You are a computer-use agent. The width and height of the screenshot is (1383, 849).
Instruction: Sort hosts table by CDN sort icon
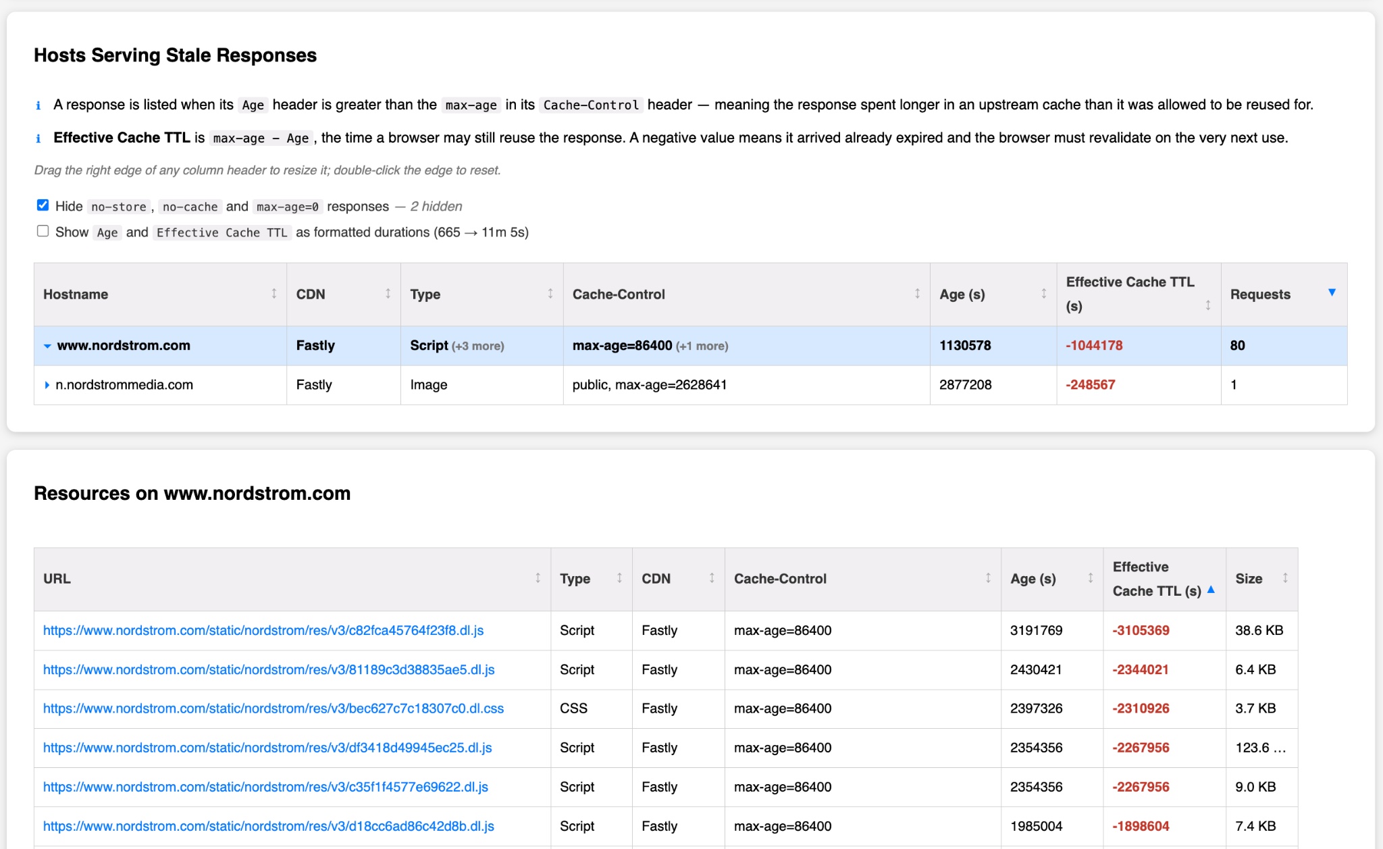[388, 294]
